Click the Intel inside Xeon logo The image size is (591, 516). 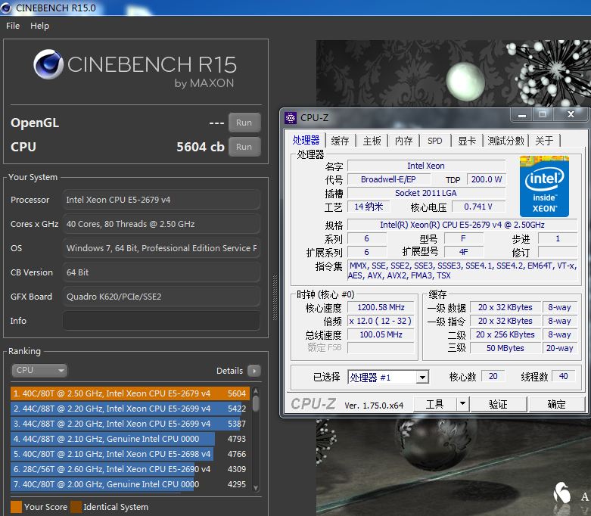544,186
